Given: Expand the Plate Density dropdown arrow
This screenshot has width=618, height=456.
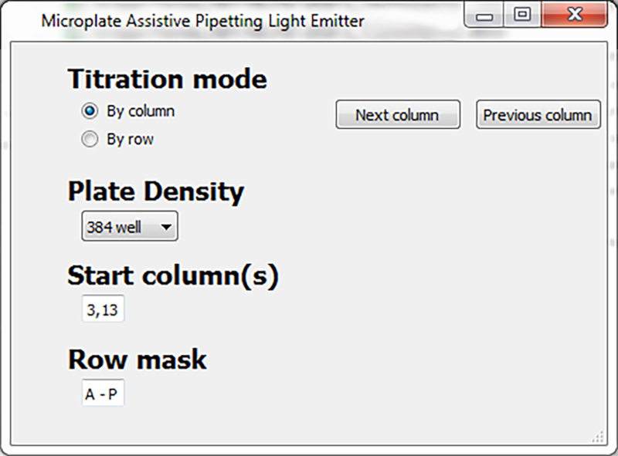Looking at the screenshot, I should pyautogui.click(x=166, y=228).
